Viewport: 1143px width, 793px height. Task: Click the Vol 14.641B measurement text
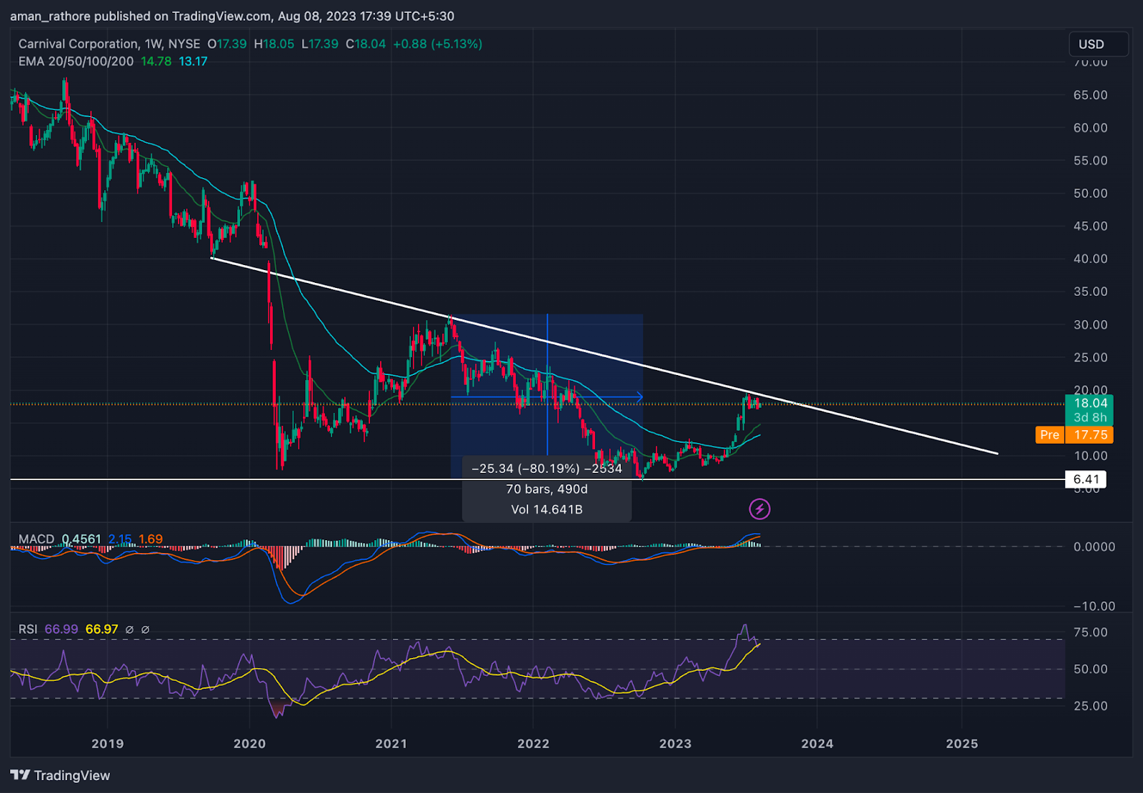[x=546, y=509]
